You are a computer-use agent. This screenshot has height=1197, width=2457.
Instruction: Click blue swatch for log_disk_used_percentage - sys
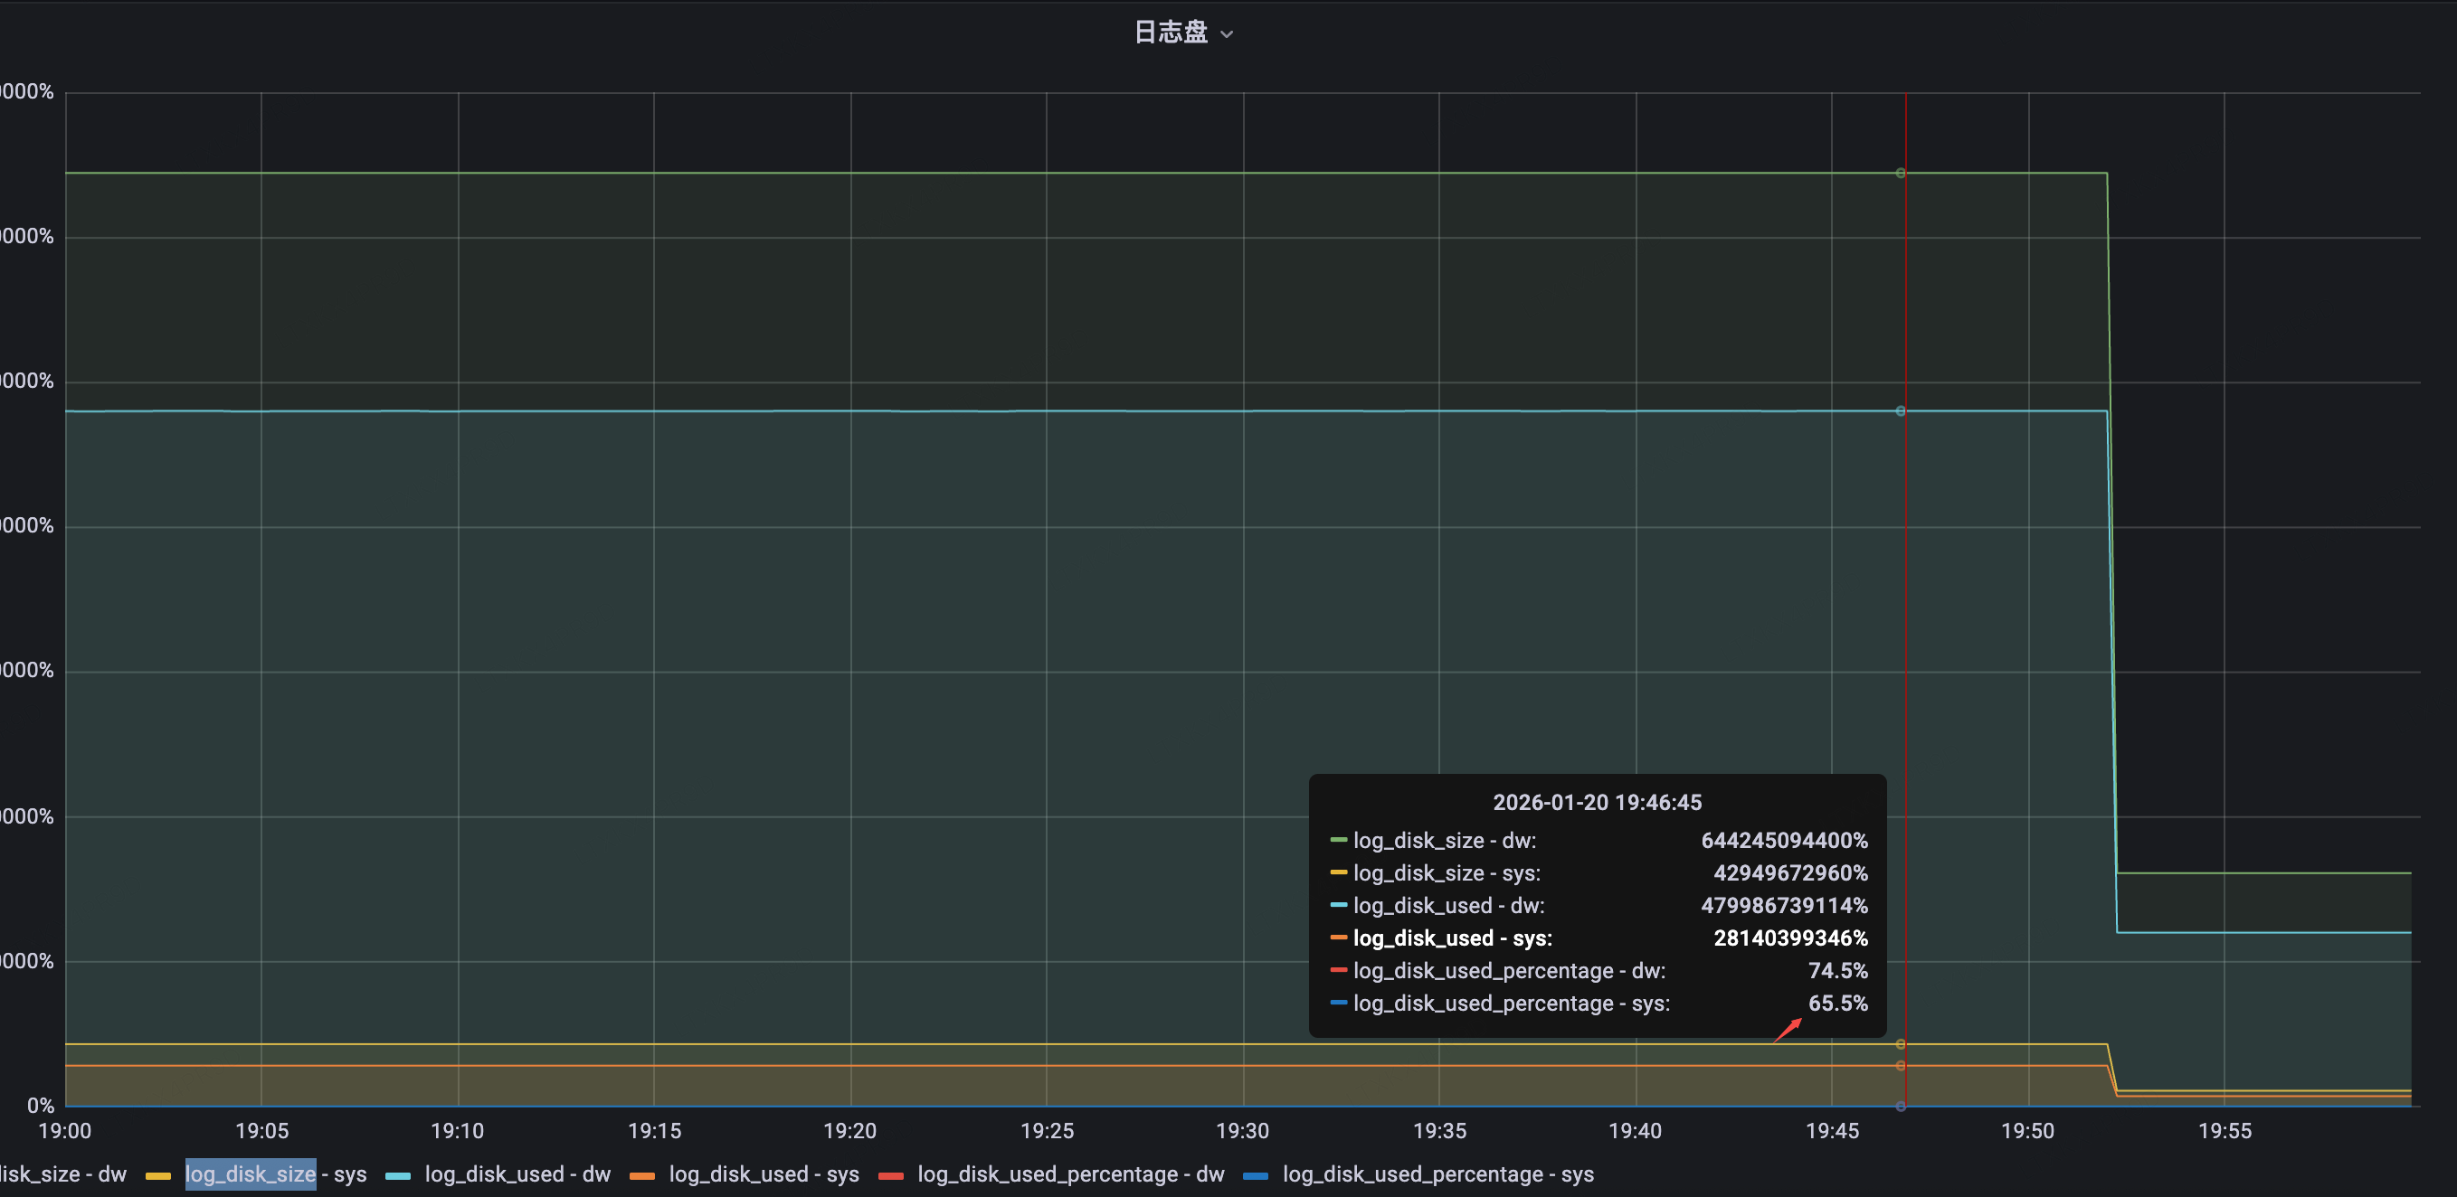click(1257, 1176)
